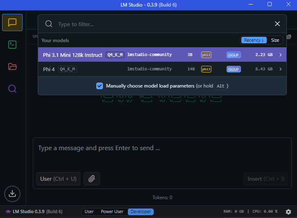Click the GGUF badge on Phi 3.1 Mini row

point(234,55)
